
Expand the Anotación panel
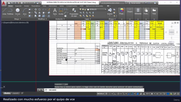[x=60, y=19]
